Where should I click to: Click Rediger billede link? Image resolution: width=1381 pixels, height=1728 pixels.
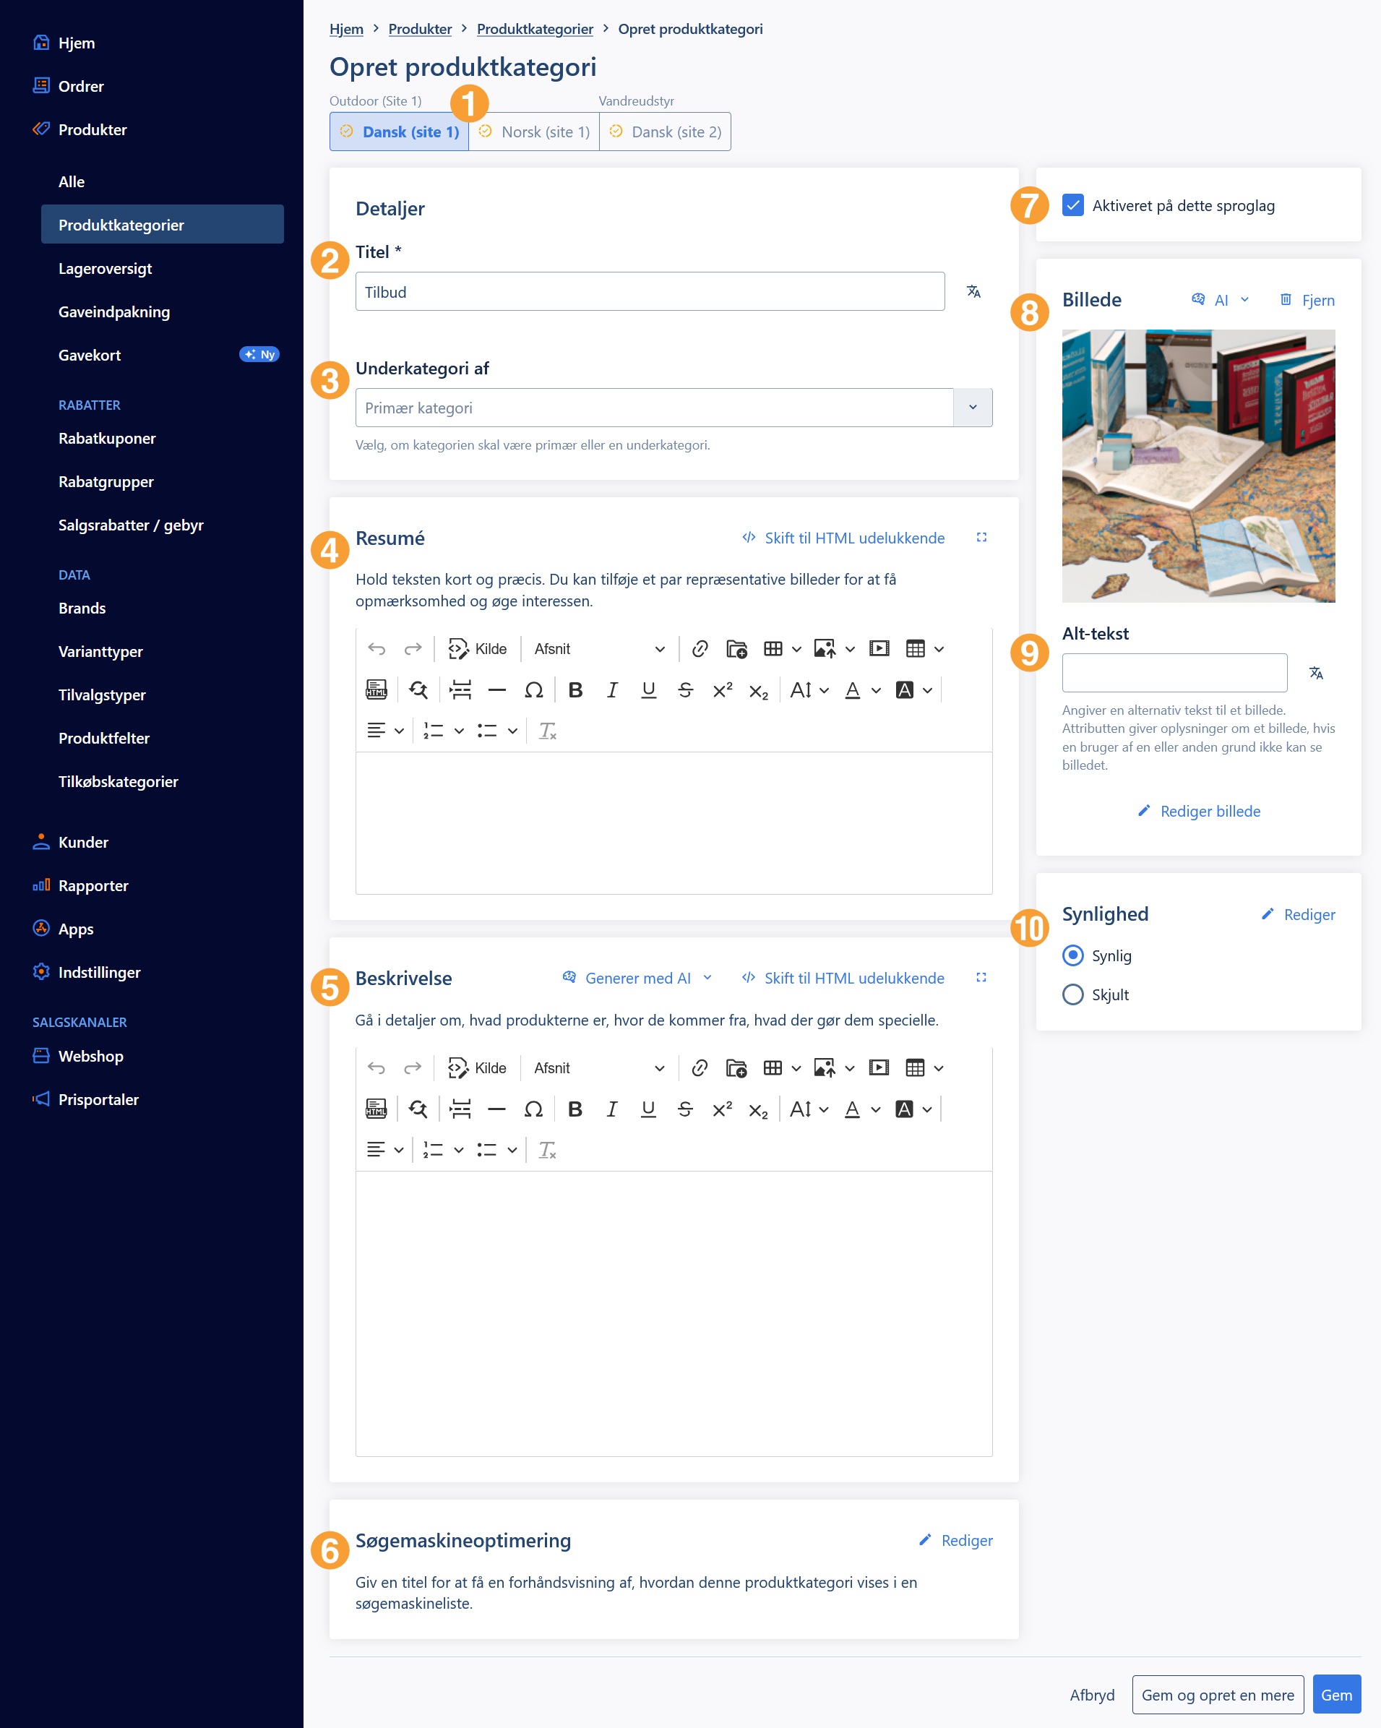[1198, 811]
